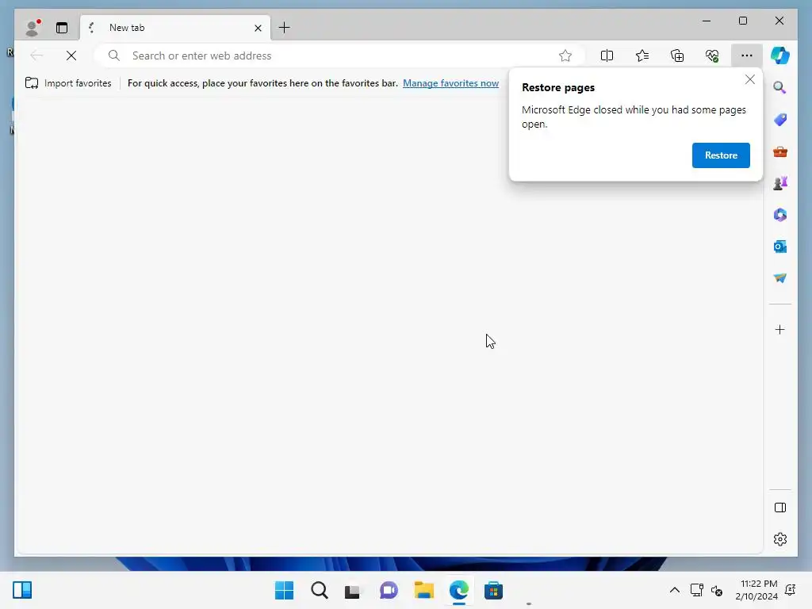Viewport: 812px width, 609px height.
Task: Close the New tab tab
Action: pyautogui.click(x=258, y=28)
